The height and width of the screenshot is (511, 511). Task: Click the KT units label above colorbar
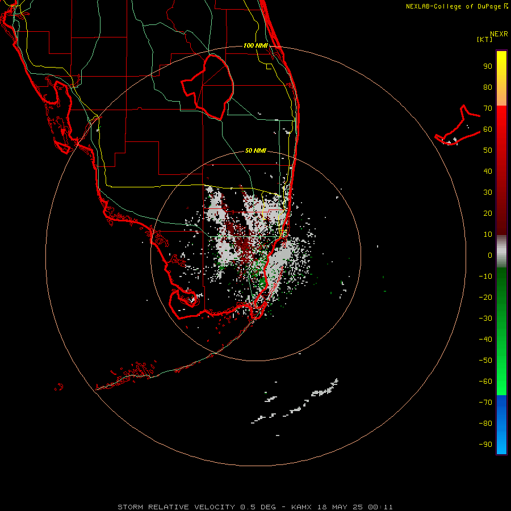tap(484, 39)
